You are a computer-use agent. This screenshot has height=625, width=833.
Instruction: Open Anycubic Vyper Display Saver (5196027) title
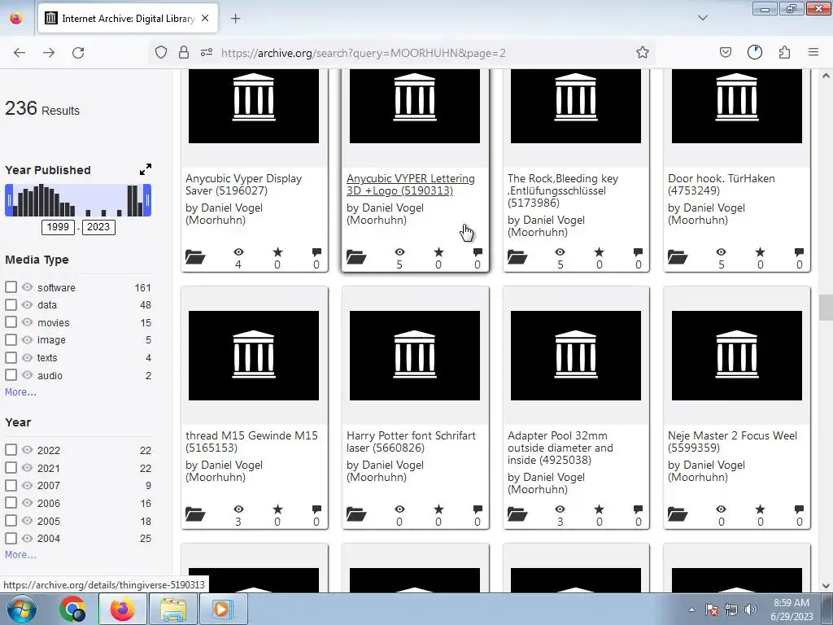tap(243, 185)
